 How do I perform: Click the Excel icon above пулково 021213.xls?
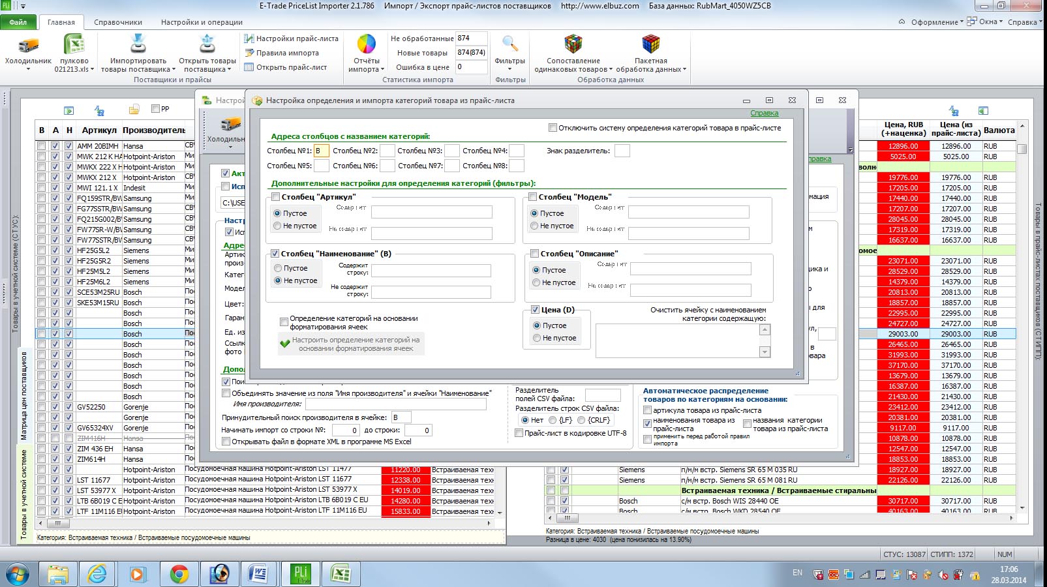pyautogui.click(x=74, y=44)
